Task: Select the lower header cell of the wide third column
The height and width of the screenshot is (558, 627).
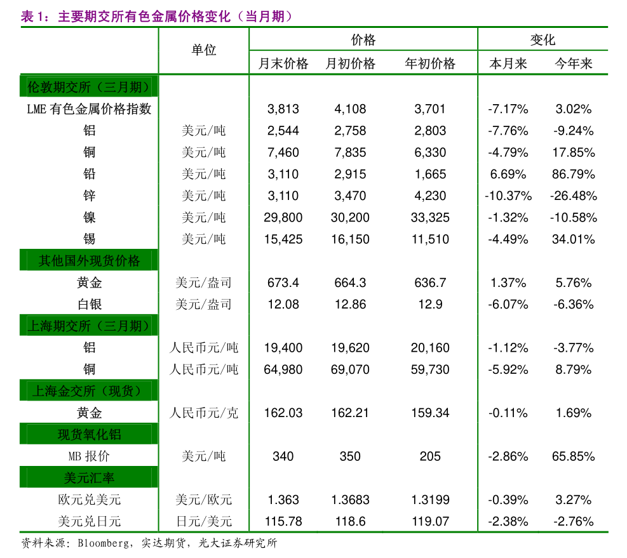Action: tap(363, 62)
